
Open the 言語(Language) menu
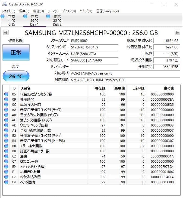coord(108,11)
